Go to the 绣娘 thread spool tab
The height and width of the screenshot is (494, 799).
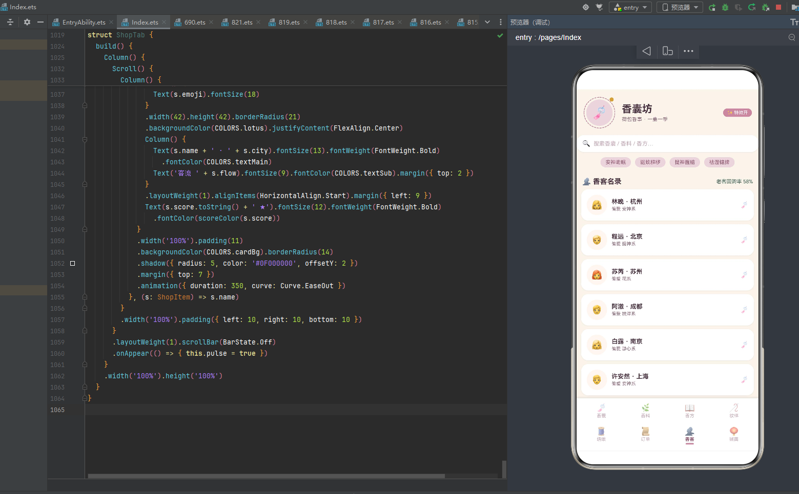601,434
